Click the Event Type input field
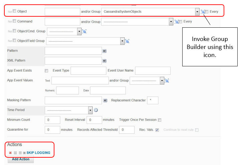The width and height of the screenshot is (242, 165). [88, 71]
